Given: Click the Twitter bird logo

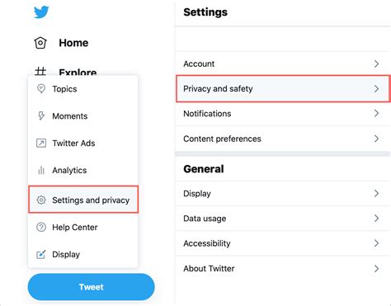Looking at the screenshot, I should tap(41, 12).
